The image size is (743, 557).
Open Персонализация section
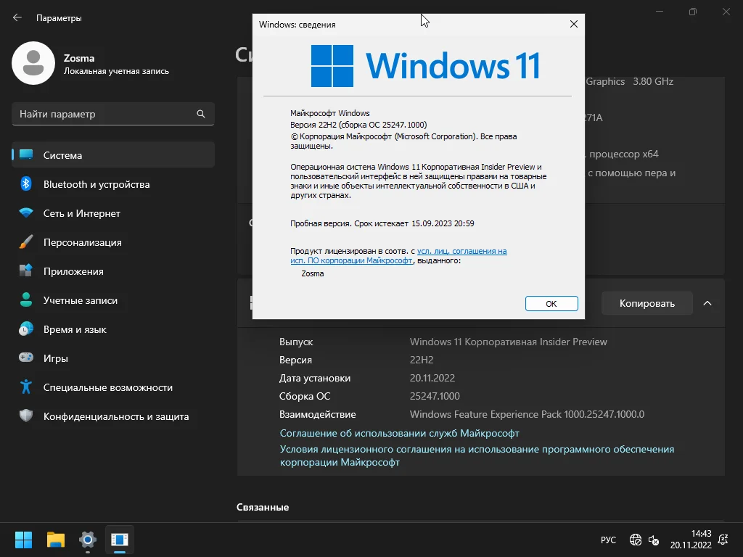click(x=112, y=242)
